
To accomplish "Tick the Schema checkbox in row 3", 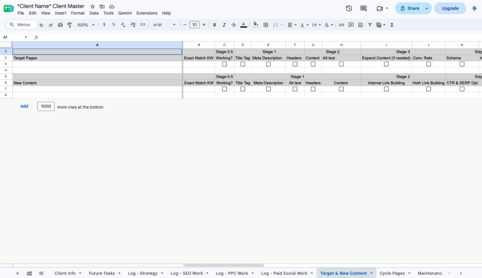I will [x=462, y=64].
